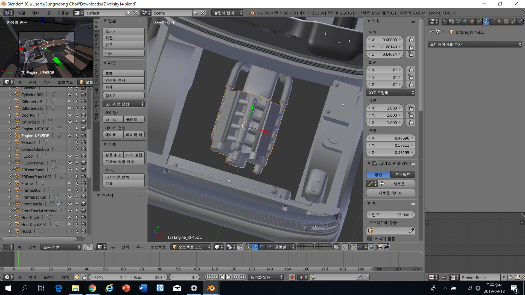Click the 합치기 join button

[123, 96]
